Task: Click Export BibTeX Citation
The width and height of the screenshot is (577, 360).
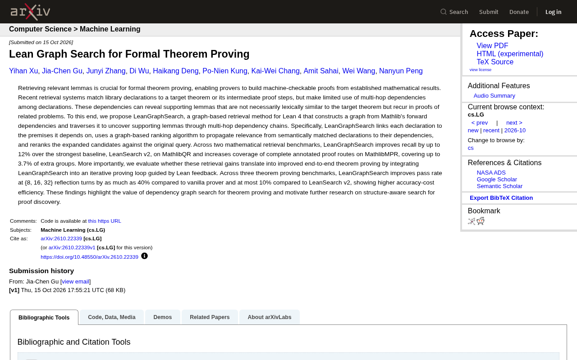Action: (501, 198)
